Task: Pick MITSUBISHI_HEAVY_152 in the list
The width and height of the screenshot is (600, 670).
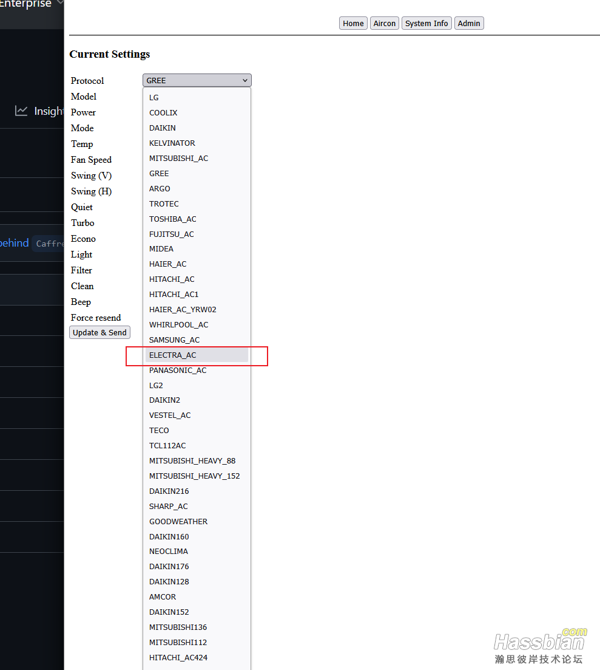Action: 194,476
